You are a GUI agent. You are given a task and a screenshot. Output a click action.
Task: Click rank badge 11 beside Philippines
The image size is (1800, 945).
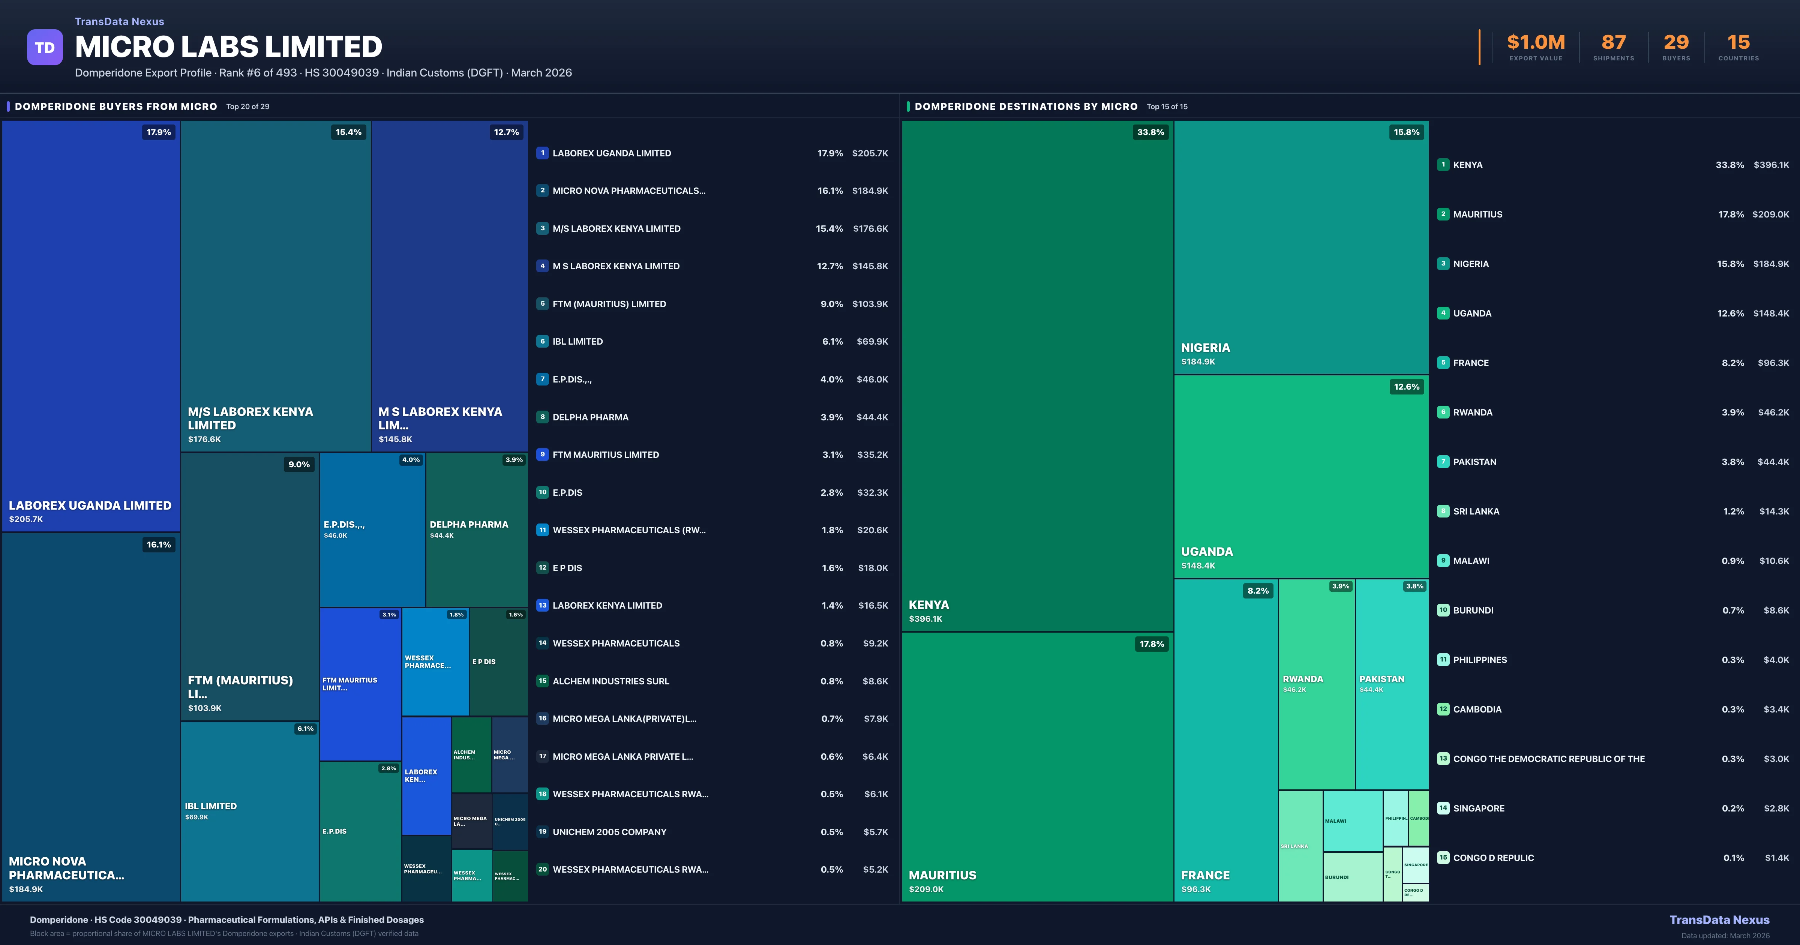[1443, 660]
